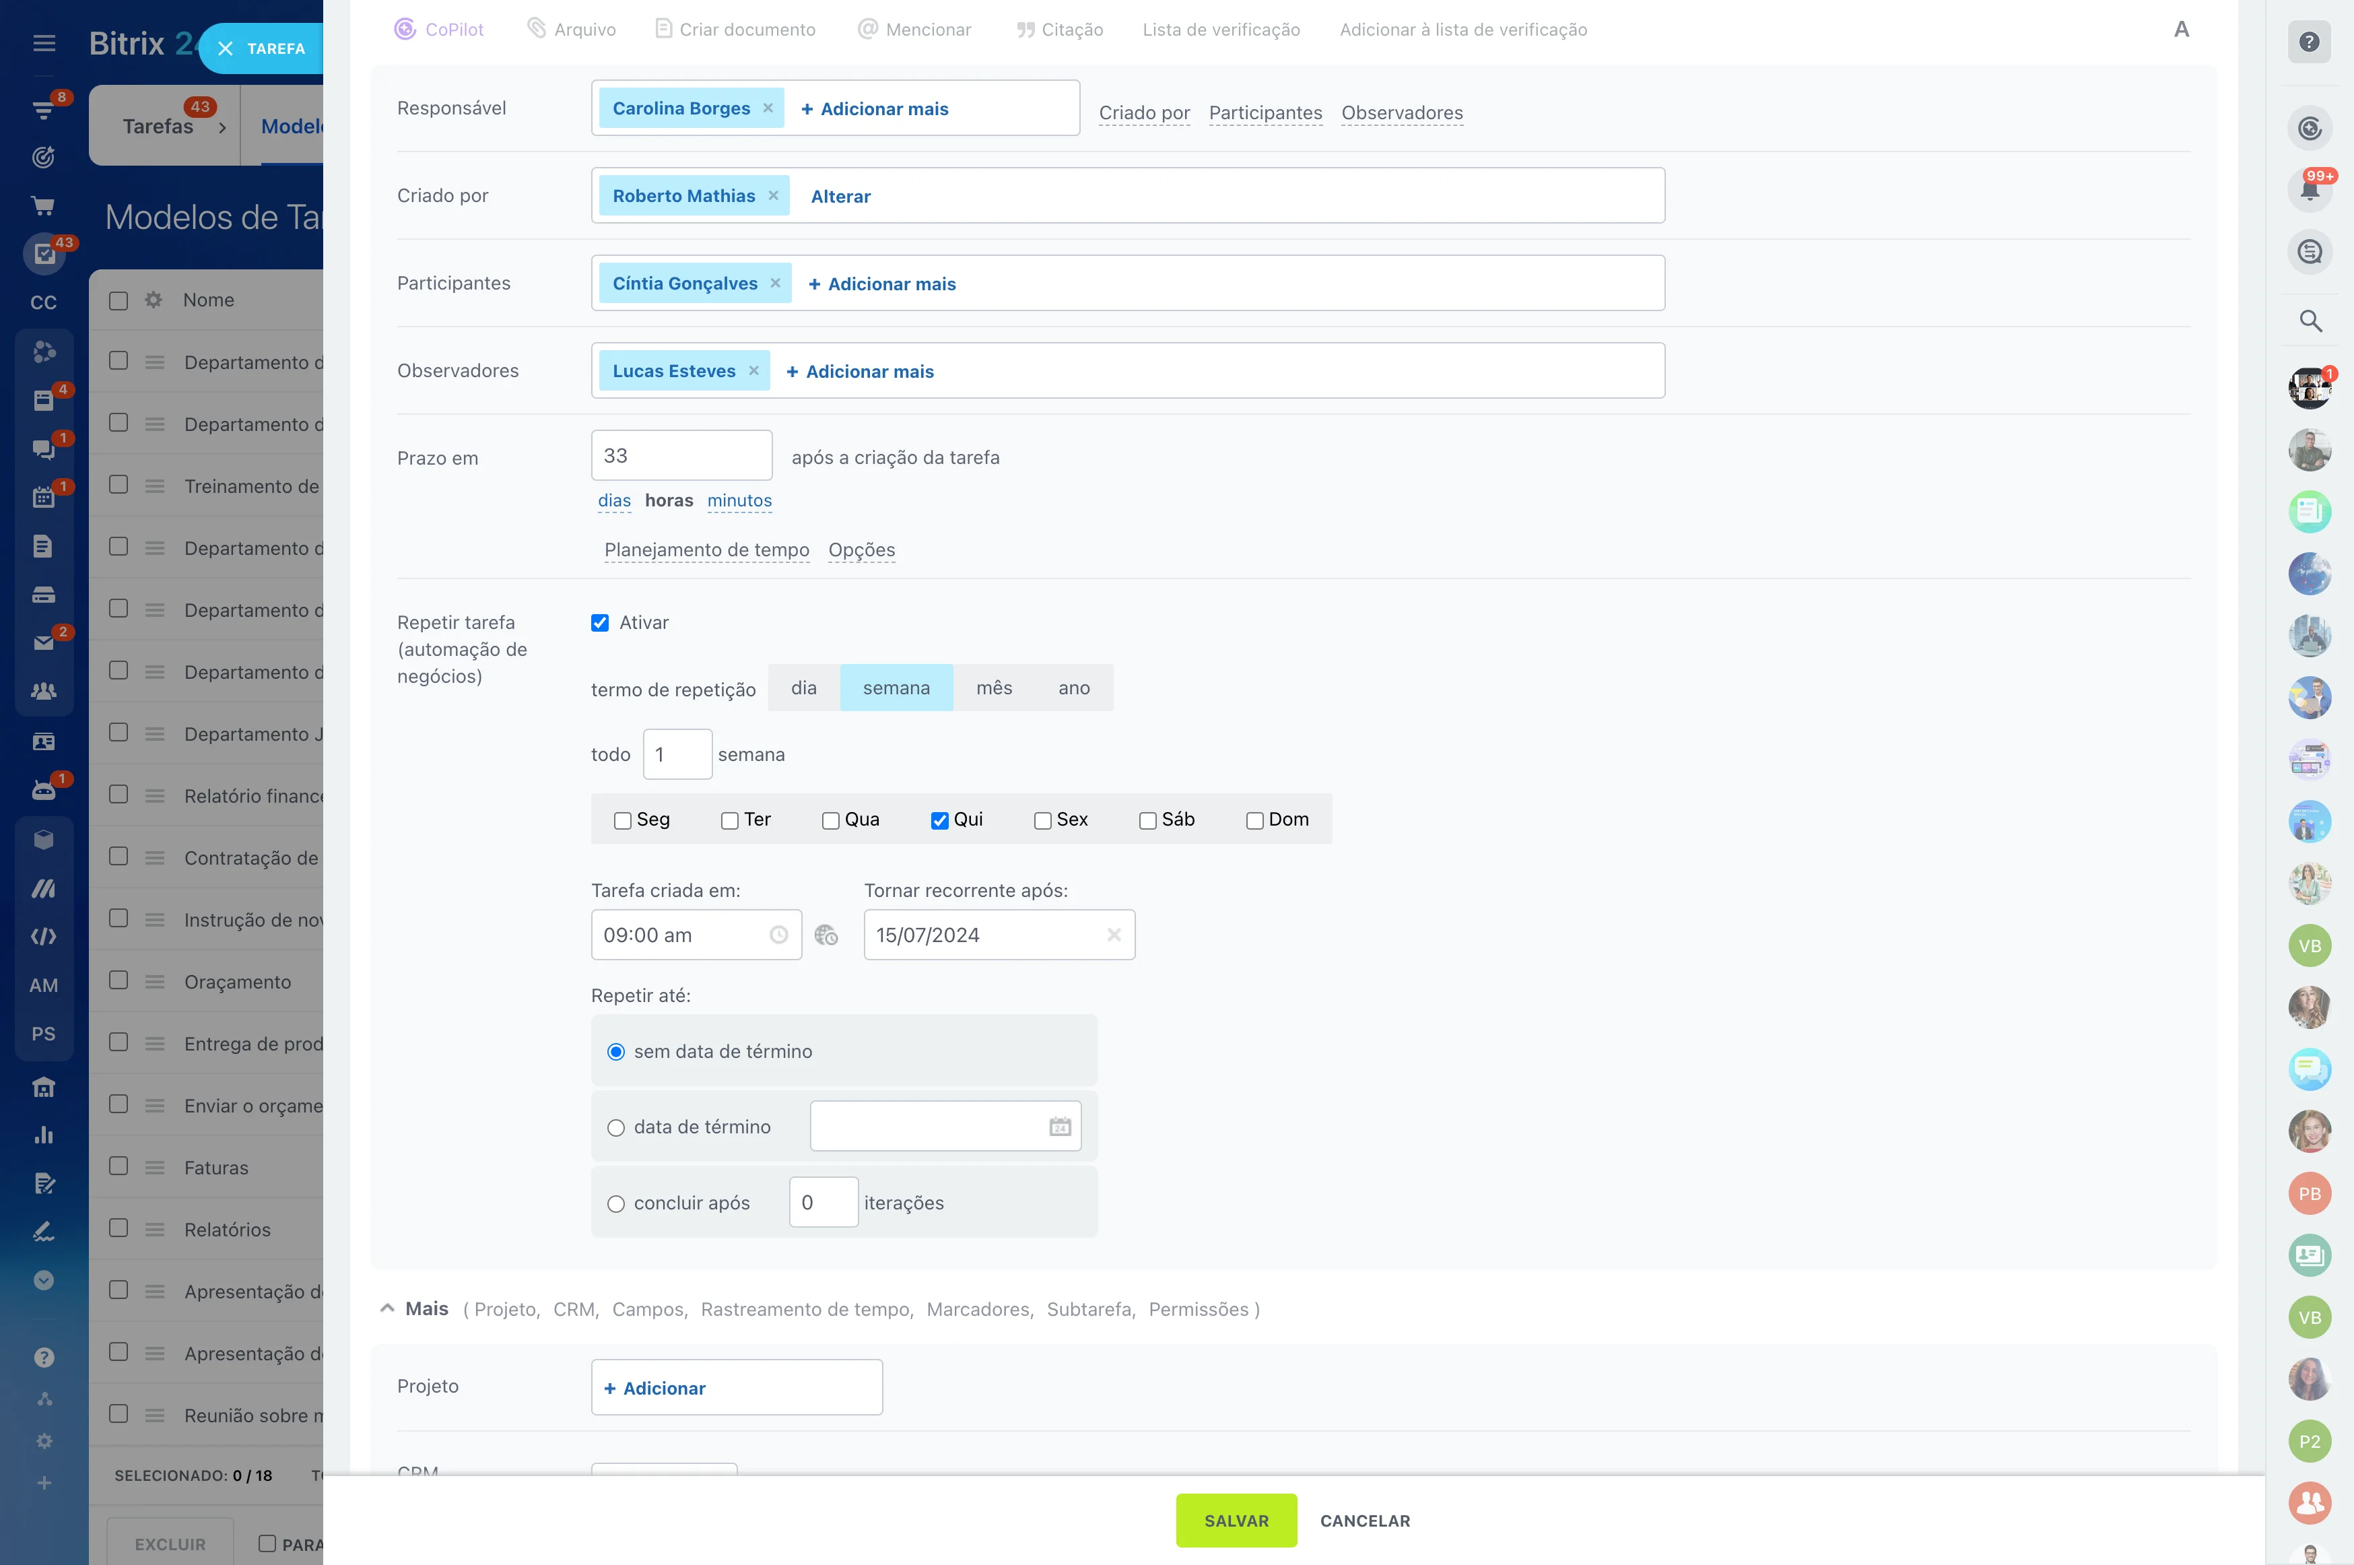Select the horas time unit option
This screenshot has width=2354, height=1565.
coord(667,501)
